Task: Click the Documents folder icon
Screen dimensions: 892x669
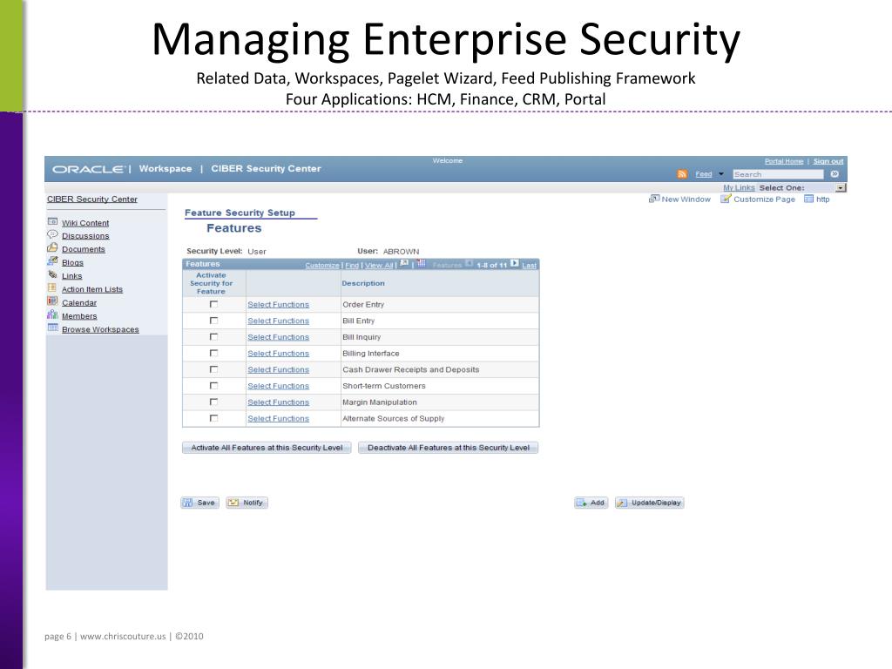Action: [x=52, y=248]
